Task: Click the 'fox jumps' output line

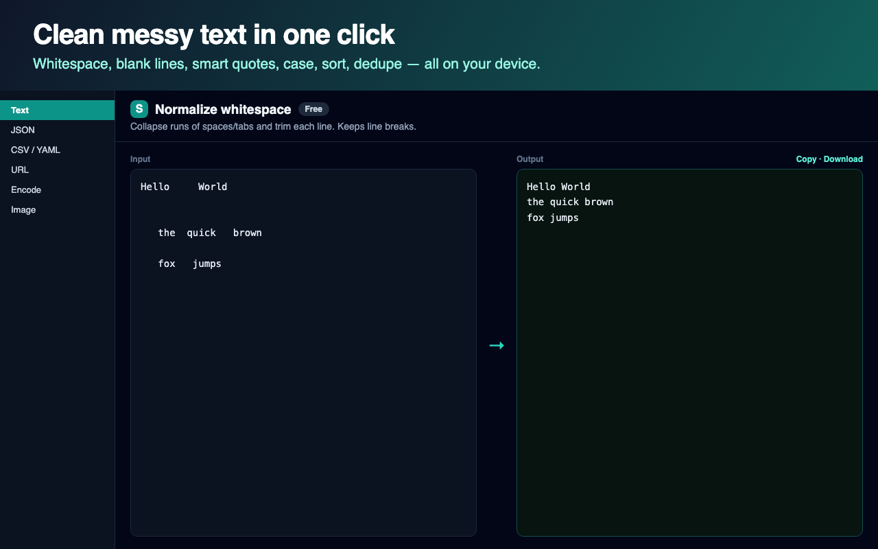Action: point(553,218)
